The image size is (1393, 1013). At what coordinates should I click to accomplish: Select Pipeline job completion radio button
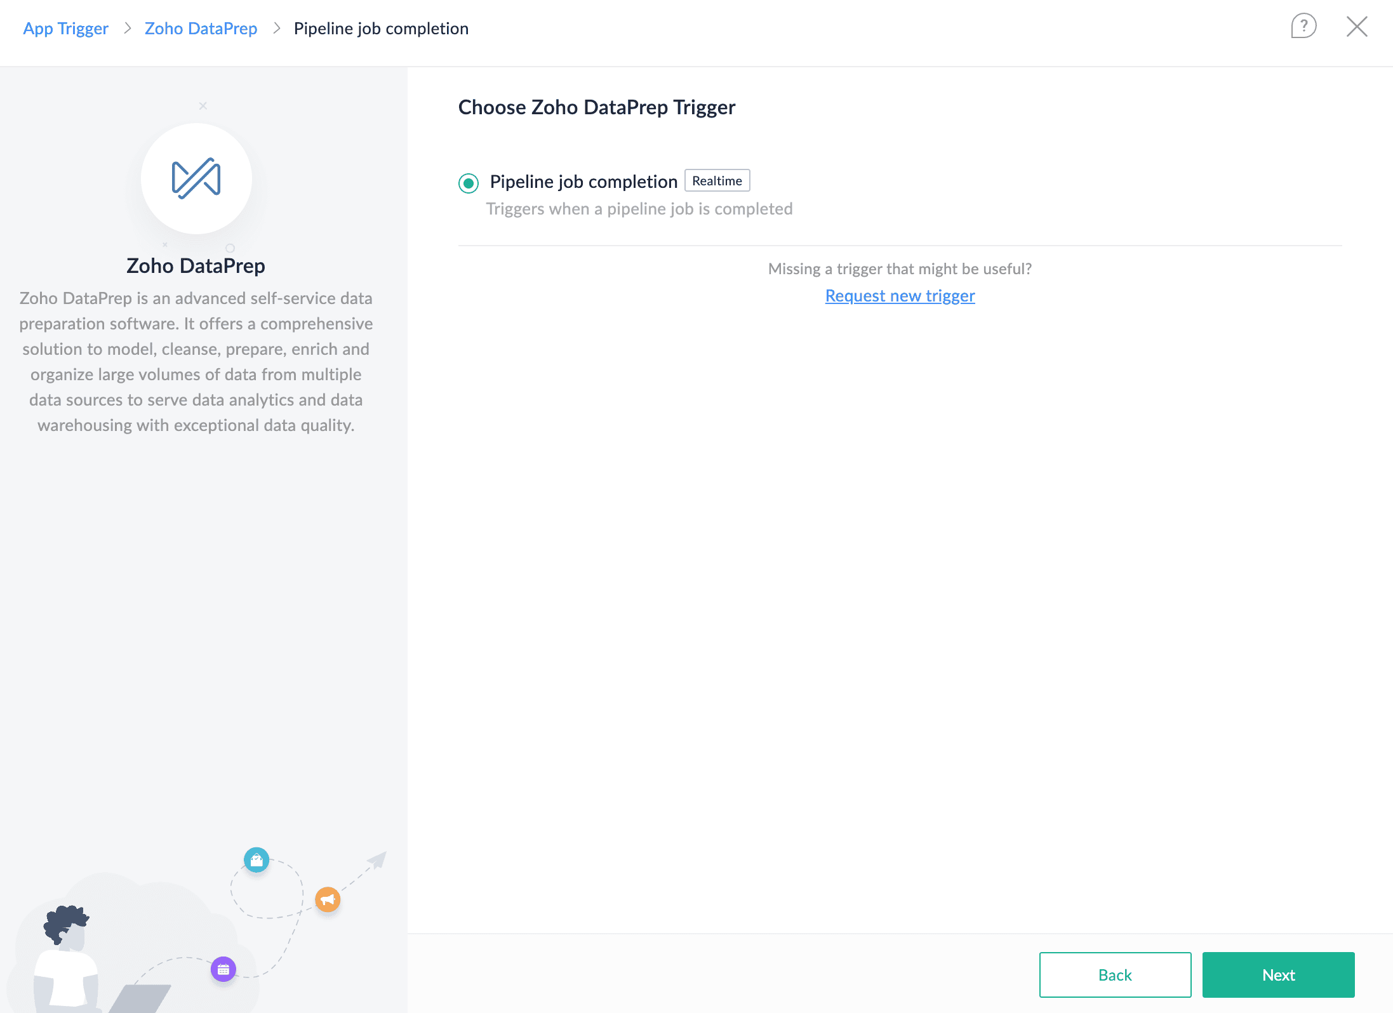pyautogui.click(x=469, y=183)
